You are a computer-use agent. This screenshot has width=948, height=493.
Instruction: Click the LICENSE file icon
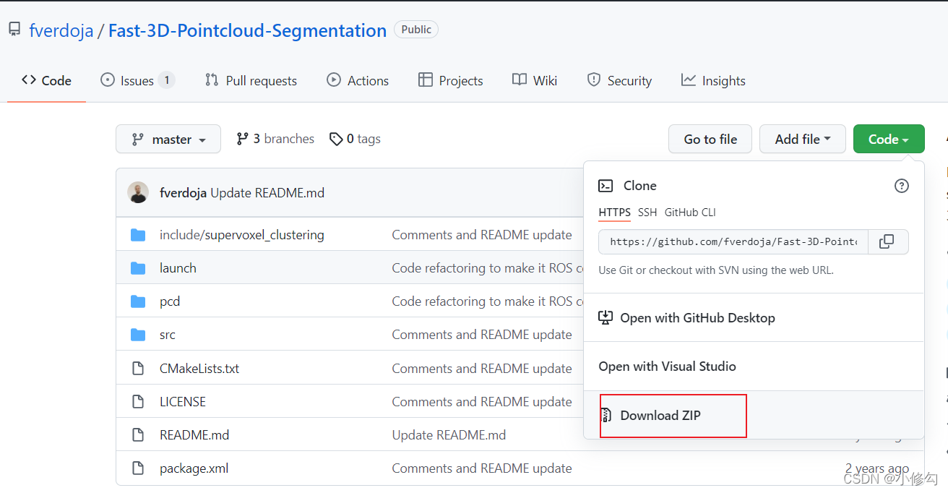pos(138,402)
